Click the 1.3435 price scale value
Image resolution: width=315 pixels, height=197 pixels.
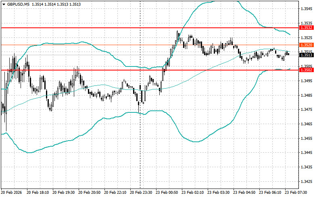(307, 167)
